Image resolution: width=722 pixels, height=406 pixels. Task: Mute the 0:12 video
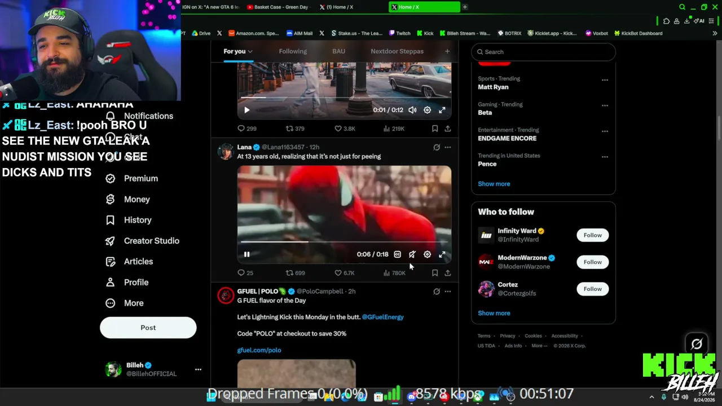point(412,110)
